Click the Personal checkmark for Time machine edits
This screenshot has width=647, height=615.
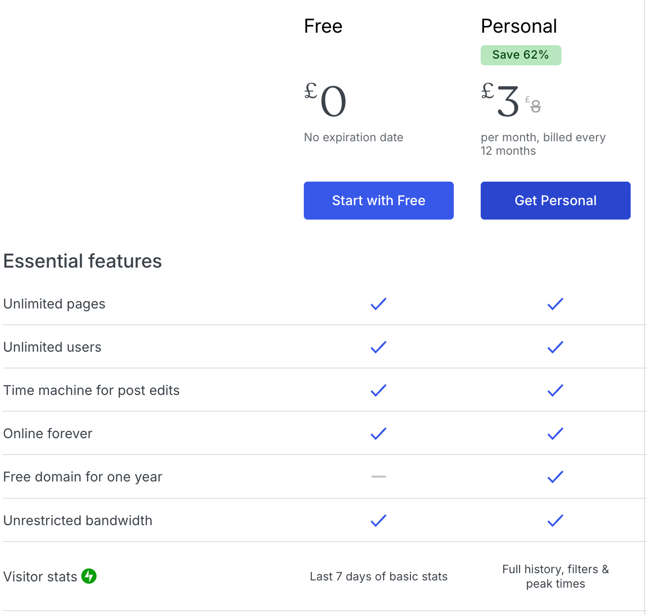click(556, 390)
